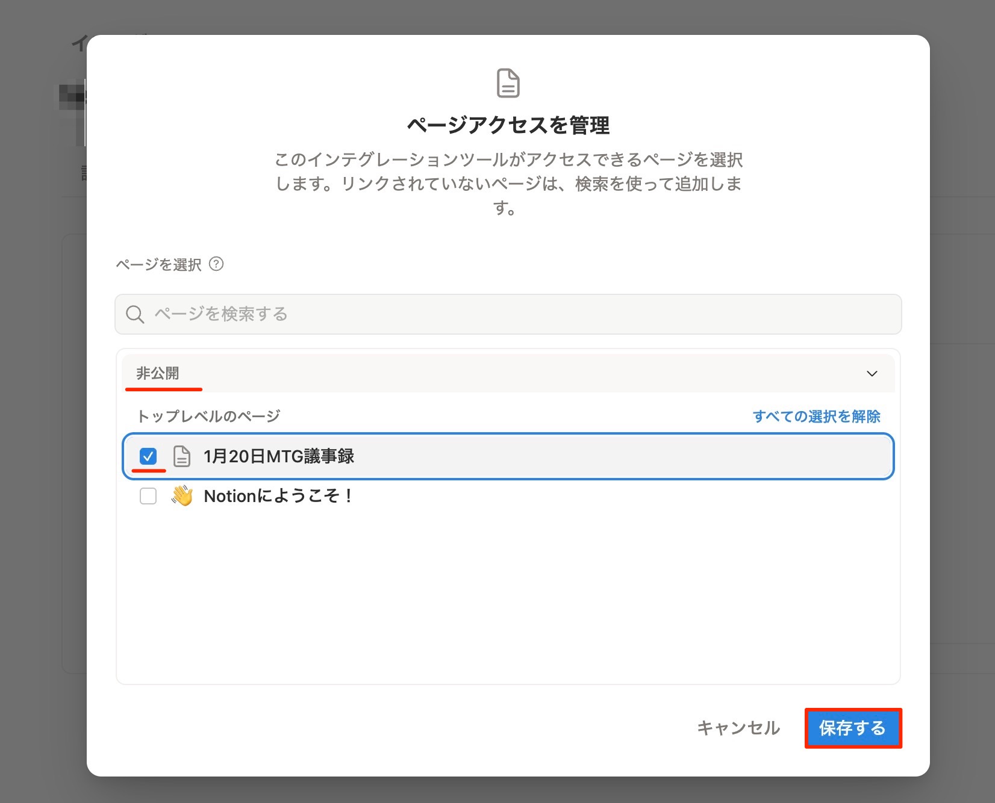Click the すべての選択を解除 link

point(816,417)
